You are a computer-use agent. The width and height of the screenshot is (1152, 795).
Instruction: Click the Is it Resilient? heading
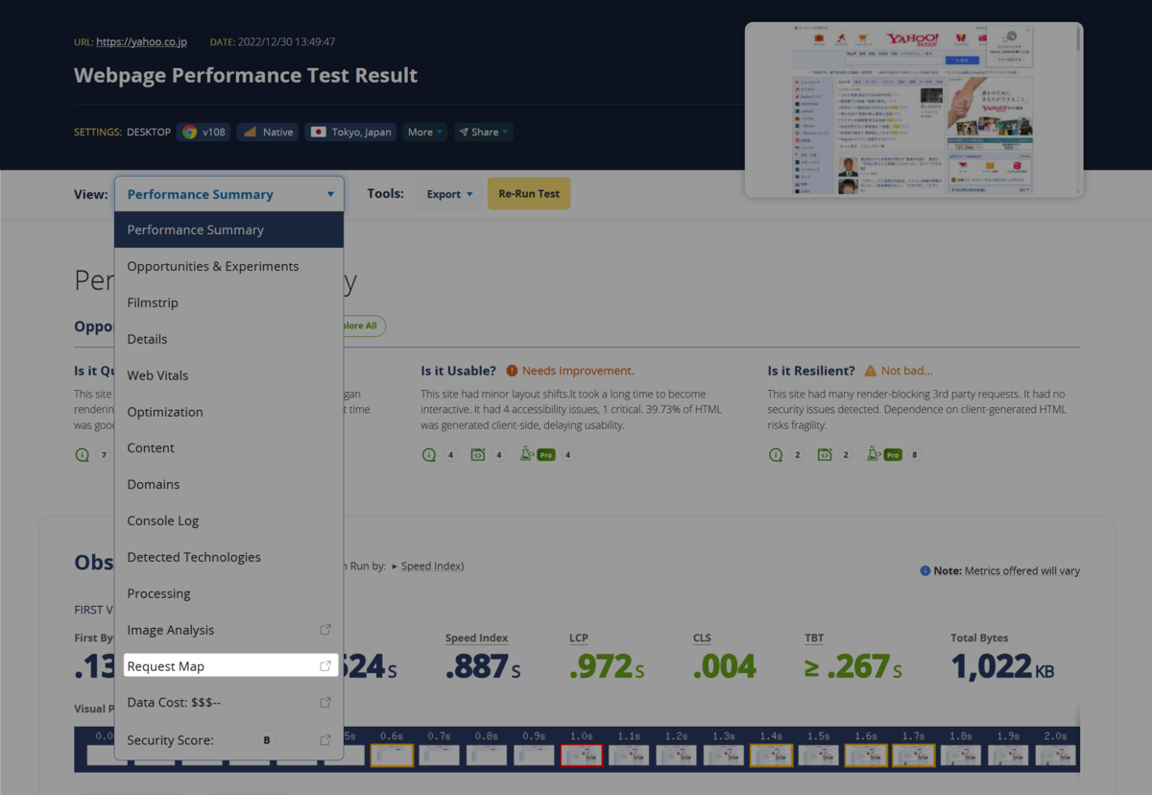click(x=811, y=371)
